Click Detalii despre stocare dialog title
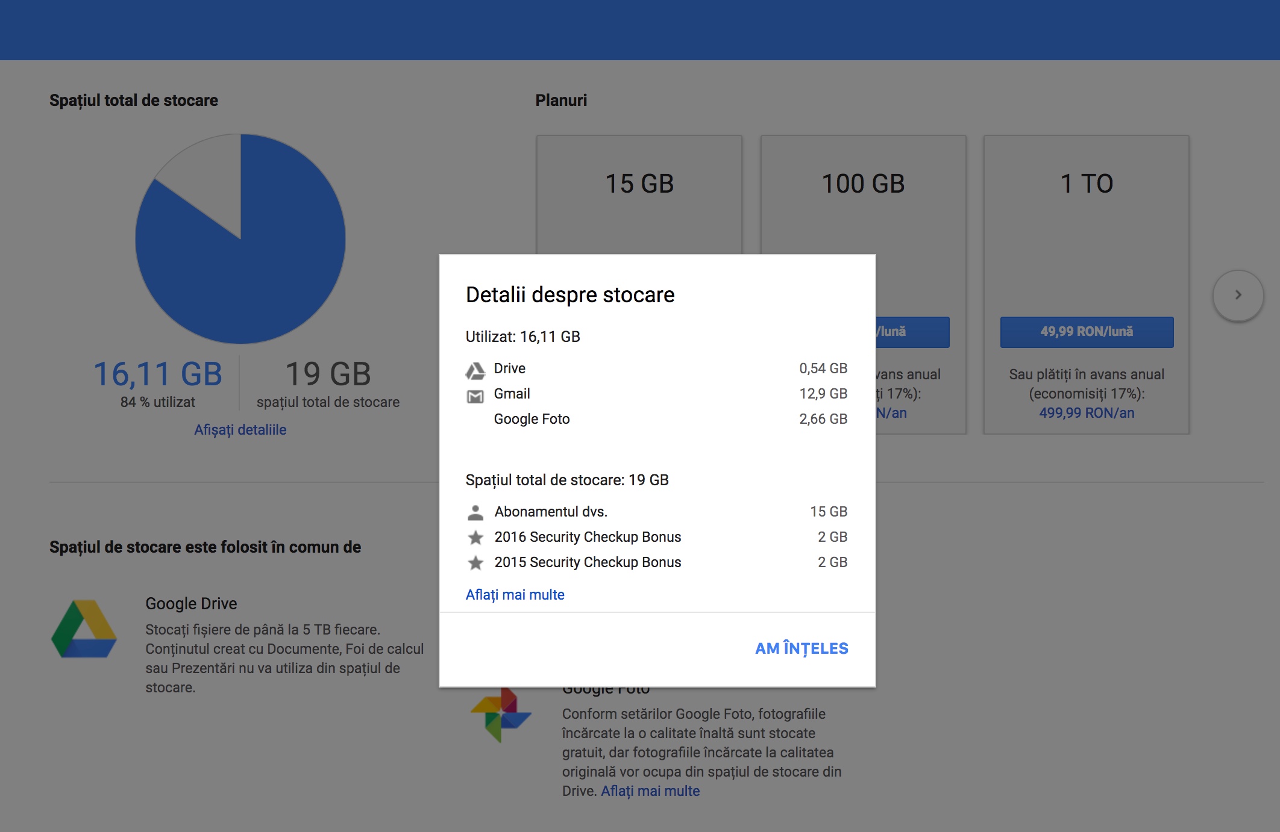This screenshot has height=832, width=1280. point(570,295)
